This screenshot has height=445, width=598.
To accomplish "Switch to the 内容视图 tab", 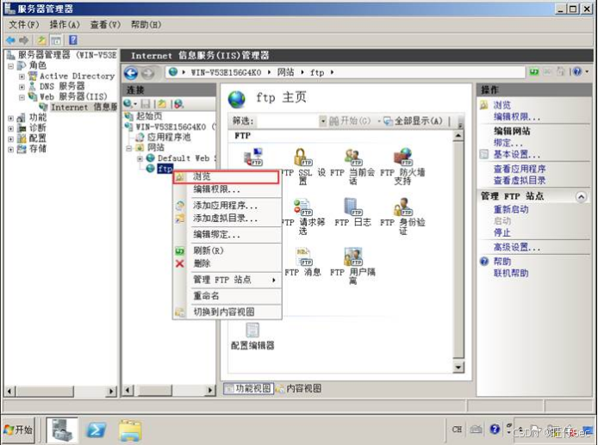I will click(299, 388).
